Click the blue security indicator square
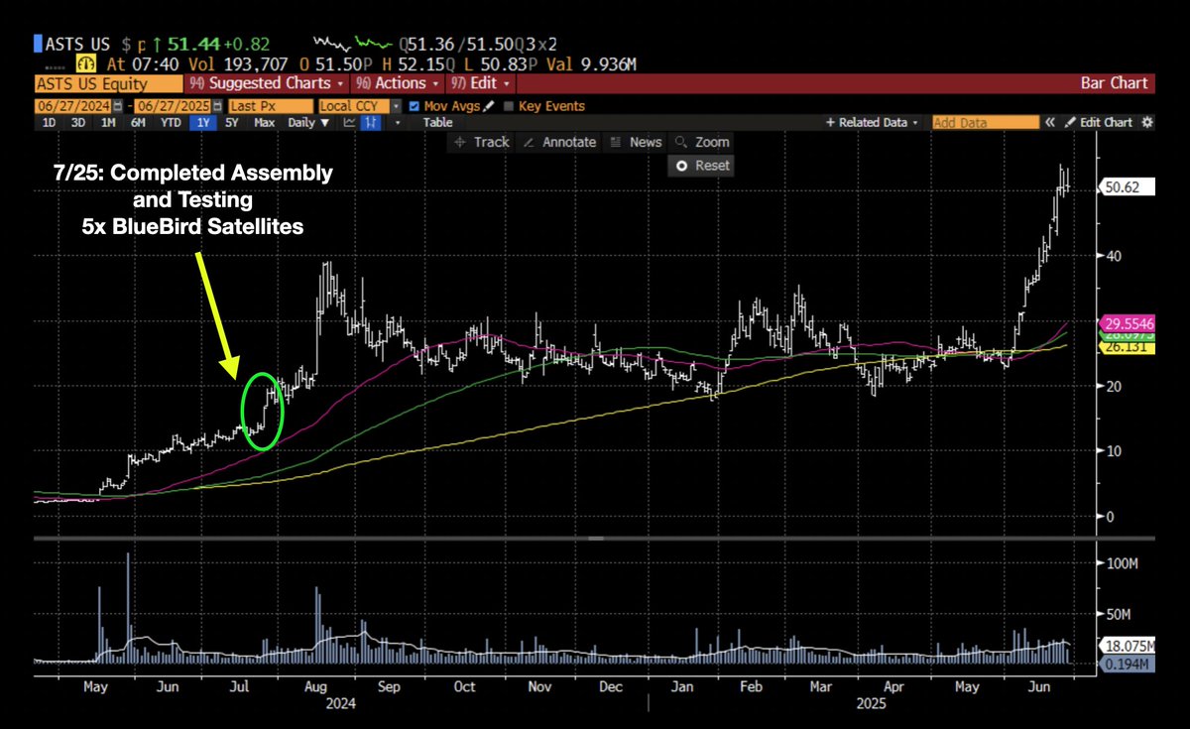 coord(39,44)
